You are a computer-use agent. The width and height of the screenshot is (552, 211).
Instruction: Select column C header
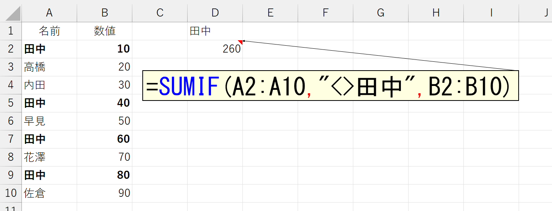[160, 13]
